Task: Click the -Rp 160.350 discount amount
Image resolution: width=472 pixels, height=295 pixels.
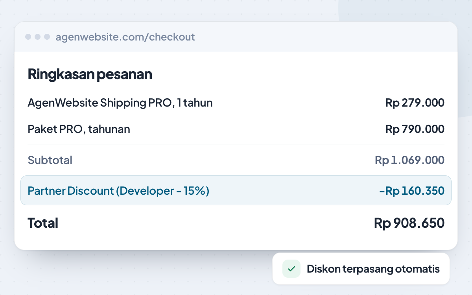Action: click(x=412, y=191)
